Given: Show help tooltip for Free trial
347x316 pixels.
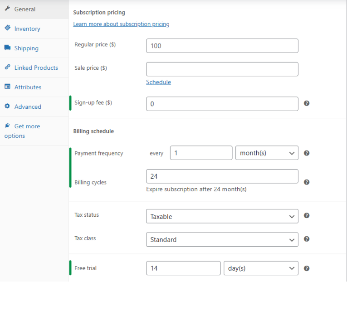Looking at the screenshot, I should pos(307,268).
